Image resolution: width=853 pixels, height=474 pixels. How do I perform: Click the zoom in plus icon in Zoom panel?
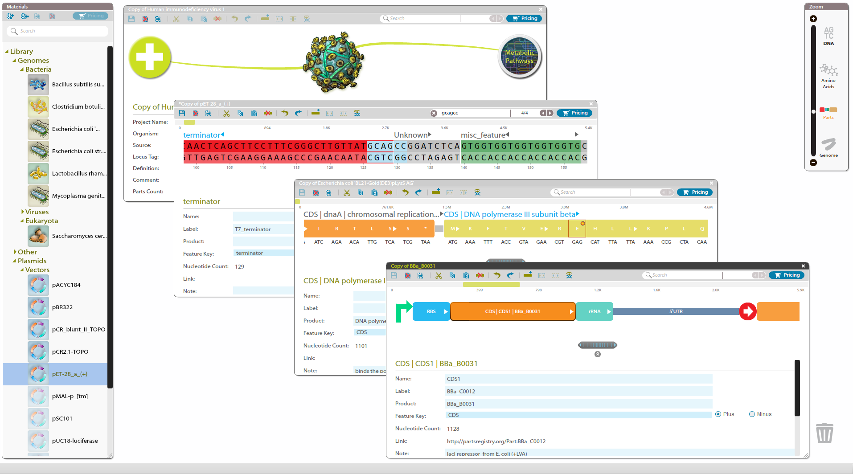[x=813, y=19]
